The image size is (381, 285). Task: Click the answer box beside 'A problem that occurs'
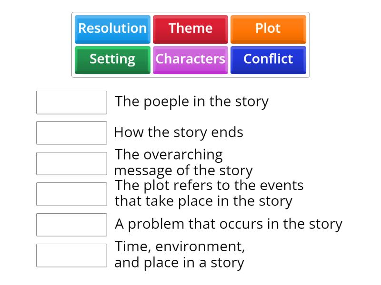[x=71, y=225]
